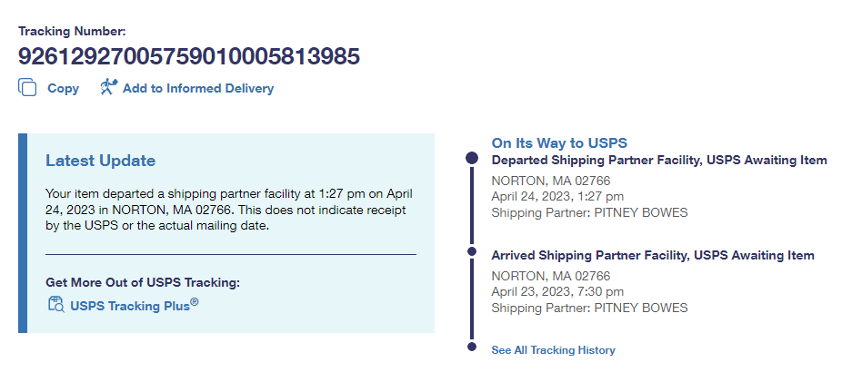
Task: Click the Arrived Shipping Partner Facility status title
Action: 652,256
